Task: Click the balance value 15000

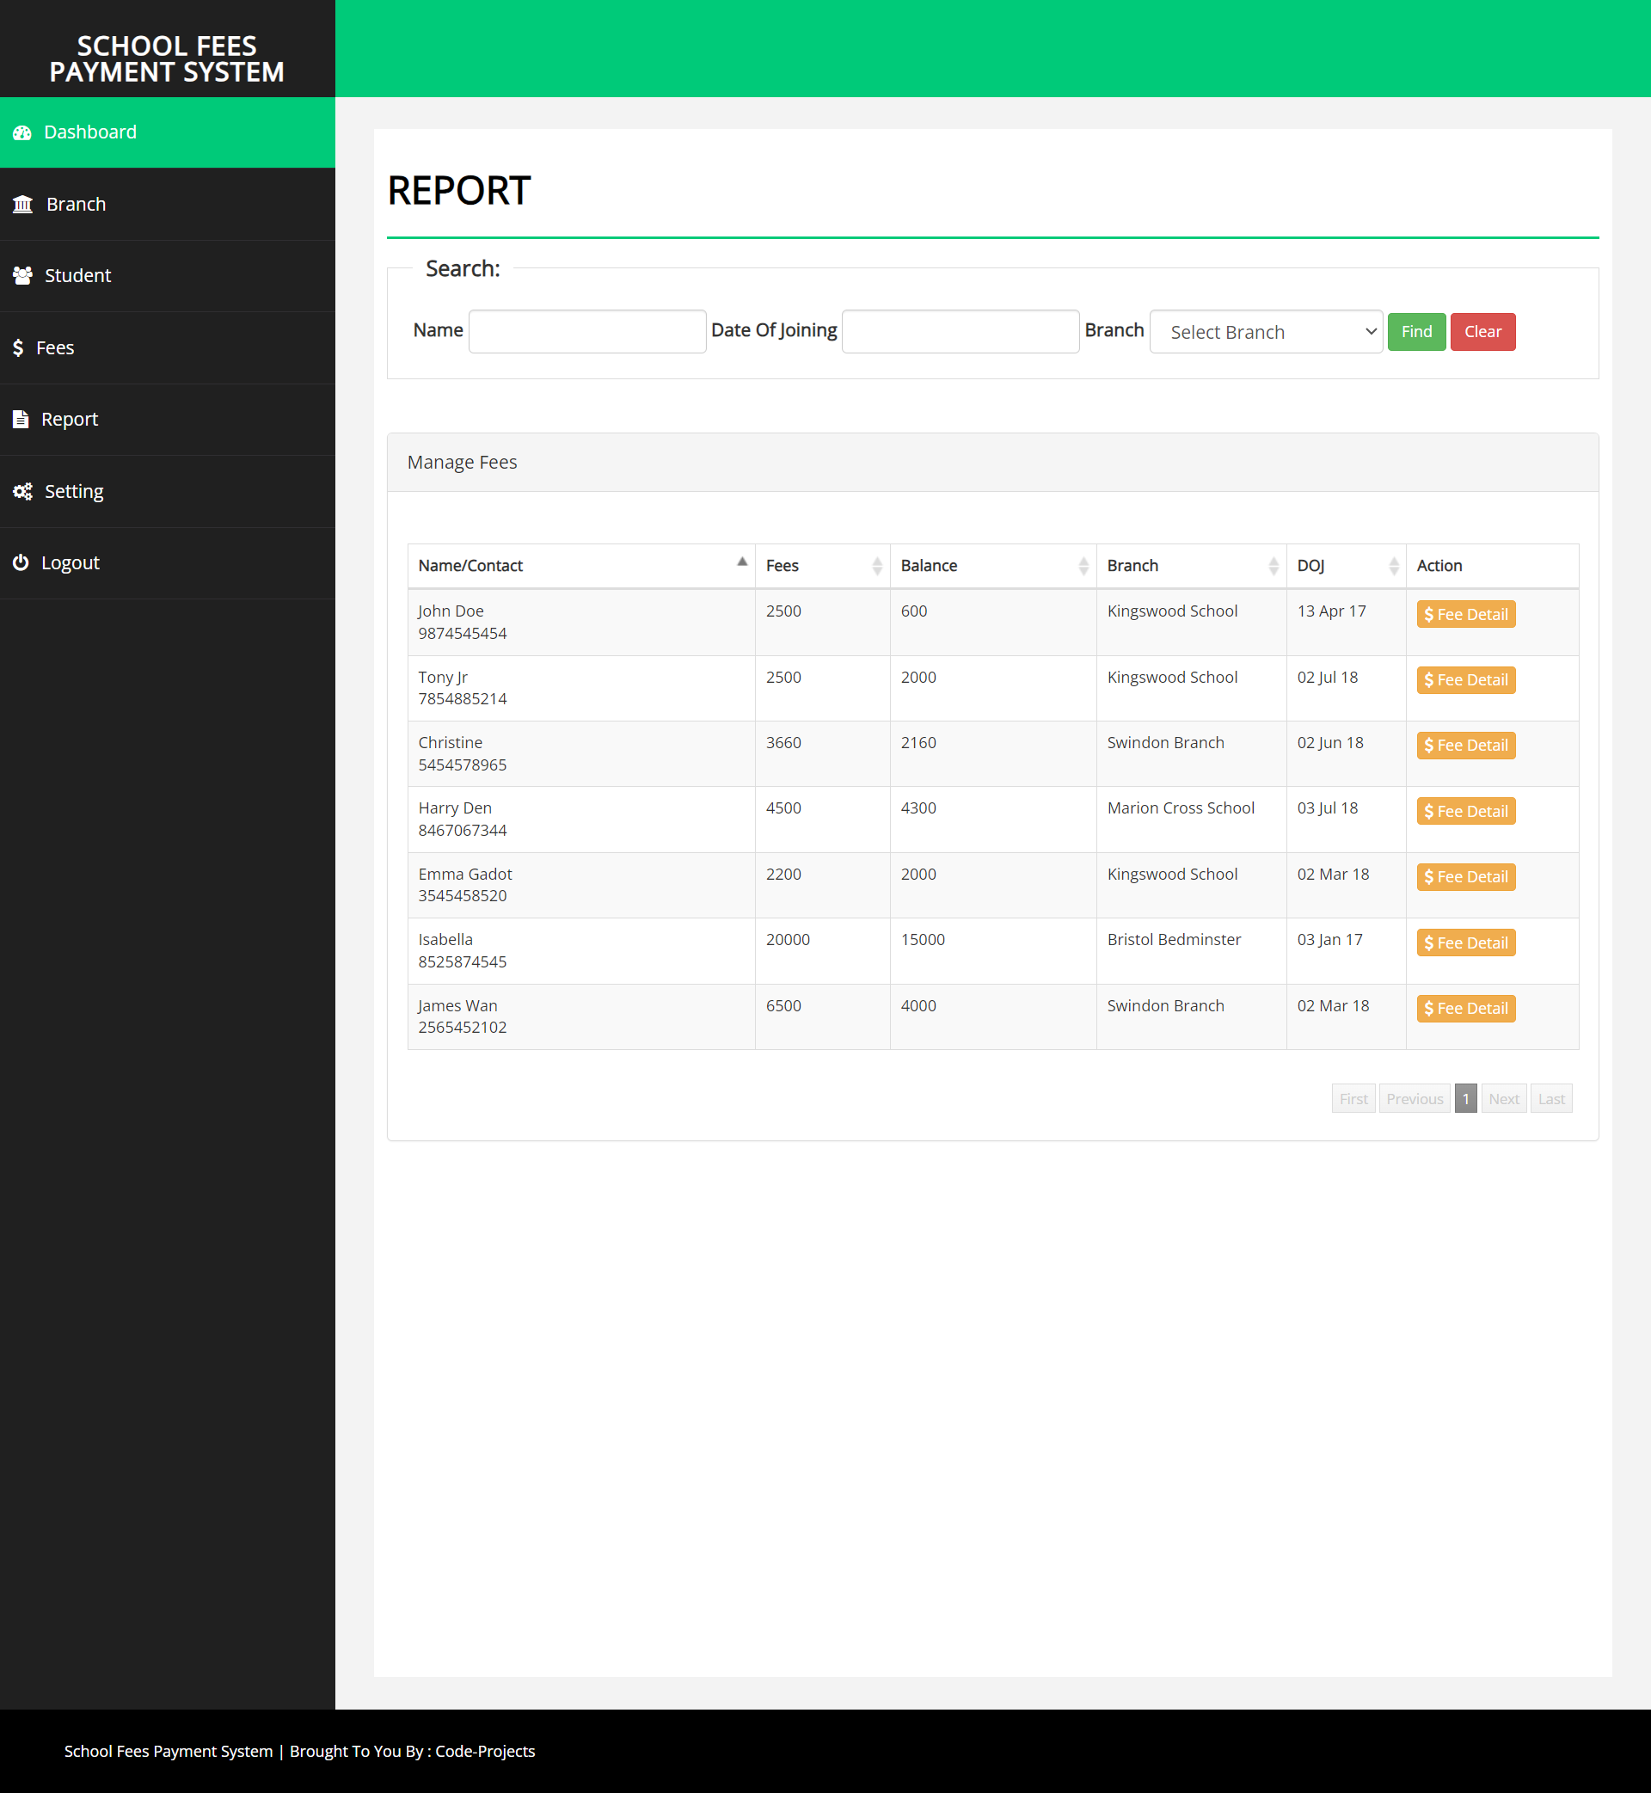Action: [x=923, y=939]
